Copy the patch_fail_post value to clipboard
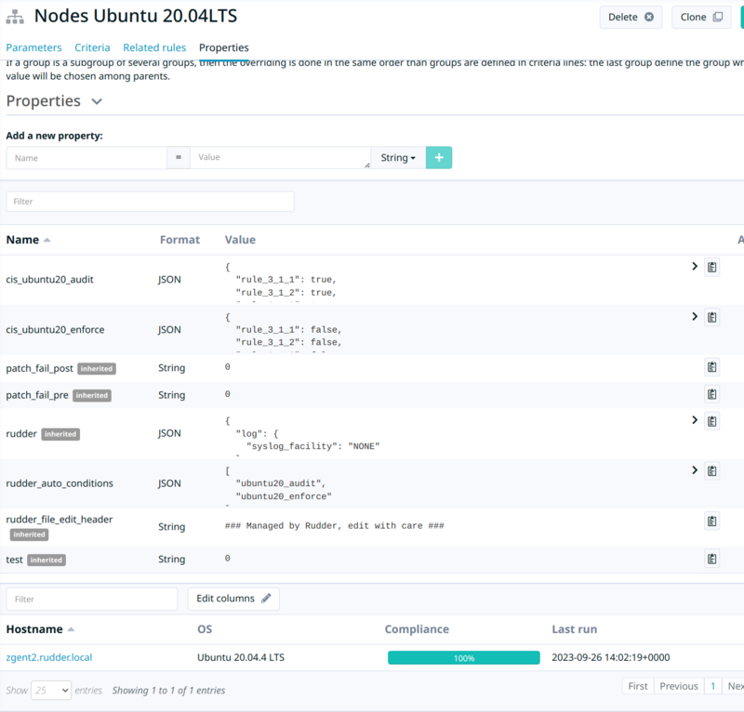The width and height of the screenshot is (744, 712). pyautogui.click(x=711, y=367)
